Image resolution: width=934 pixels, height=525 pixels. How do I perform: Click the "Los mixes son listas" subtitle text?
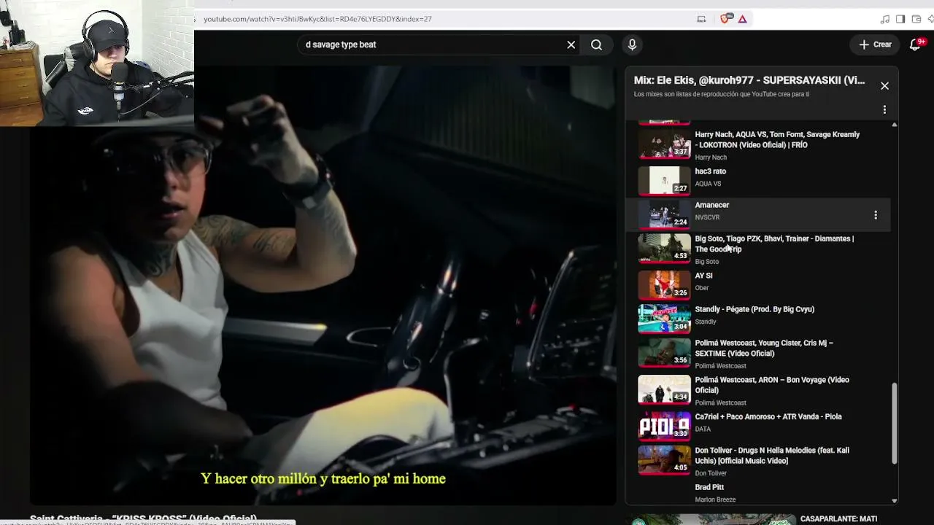click(722, 94)
